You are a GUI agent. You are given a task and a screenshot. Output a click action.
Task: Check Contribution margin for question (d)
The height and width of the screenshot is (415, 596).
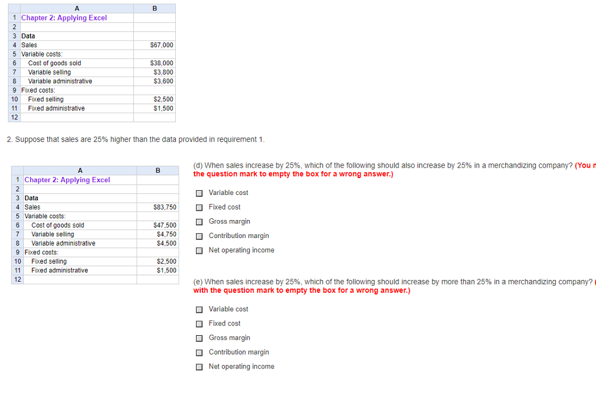pyautogui.click(x=199, y=236)
